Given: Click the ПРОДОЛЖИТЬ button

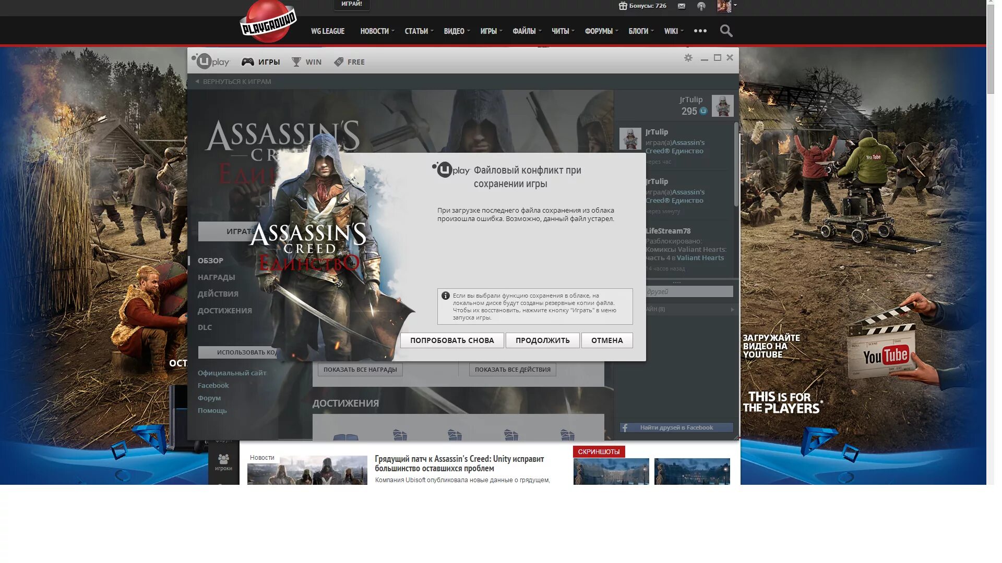Looking at the screenshot, I should point(543,340).
